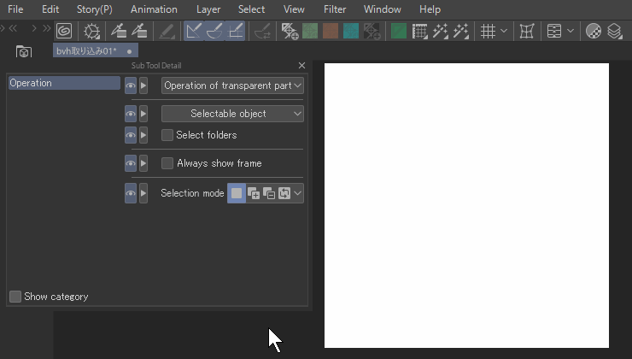This screenshot has width=632, height=359.
Task: Check the Show category option
Action: click(15, 297)
